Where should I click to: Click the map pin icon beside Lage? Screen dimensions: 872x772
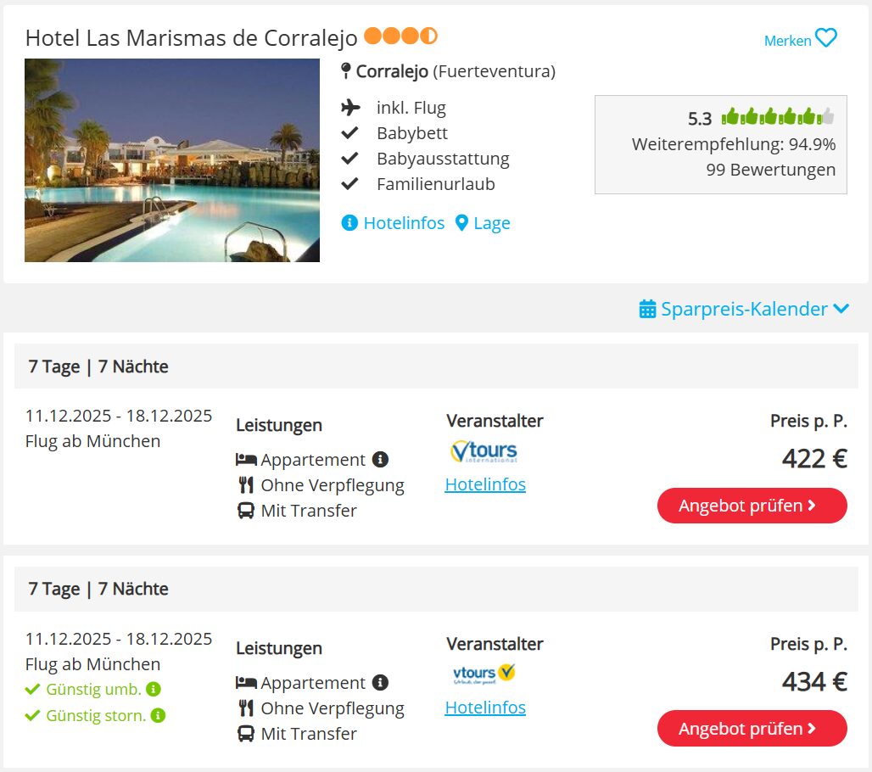(x=462, y=223)
